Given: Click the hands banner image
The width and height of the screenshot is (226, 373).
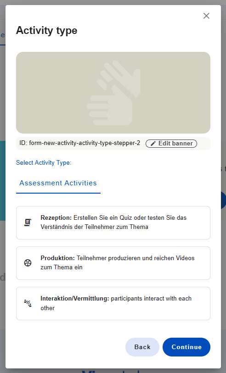Looking at the screenshot, I should (x=113, y=93).
